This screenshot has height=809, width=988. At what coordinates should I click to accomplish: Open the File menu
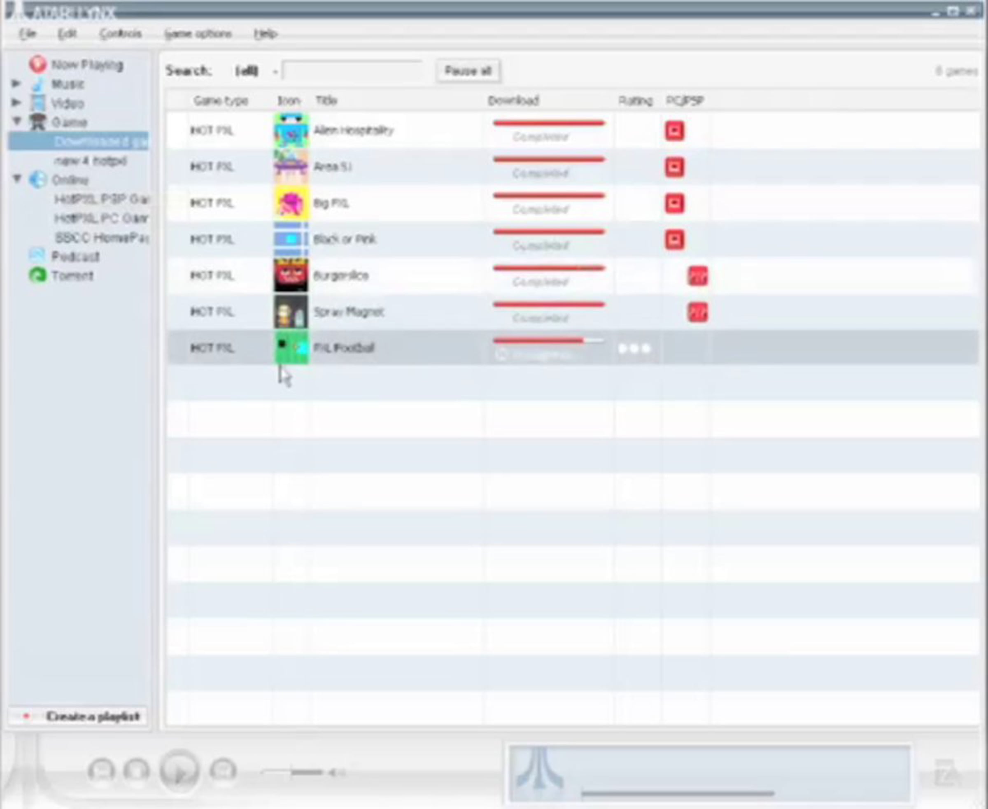(28, 33)
